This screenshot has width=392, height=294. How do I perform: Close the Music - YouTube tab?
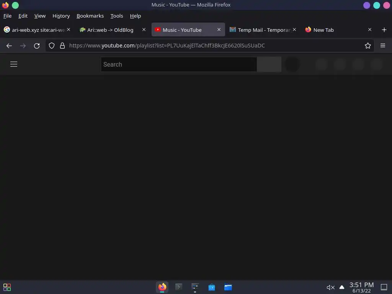219,29
